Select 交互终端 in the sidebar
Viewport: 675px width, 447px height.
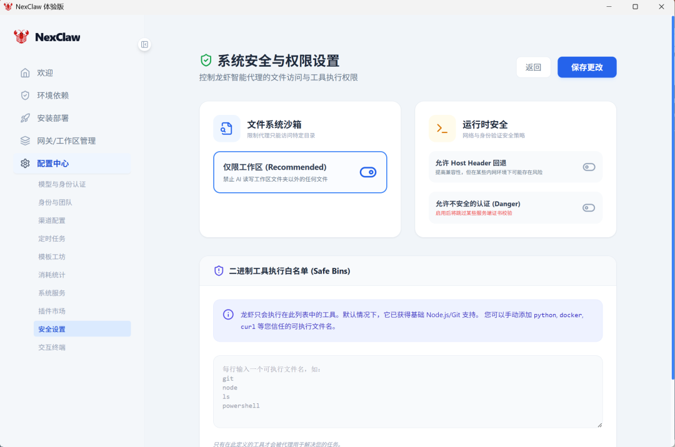click(52, 347)
